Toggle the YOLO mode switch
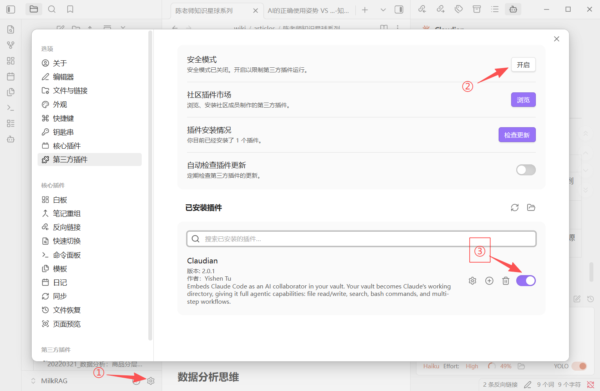The height and width of the screenshot is (391, 600). 579,366
